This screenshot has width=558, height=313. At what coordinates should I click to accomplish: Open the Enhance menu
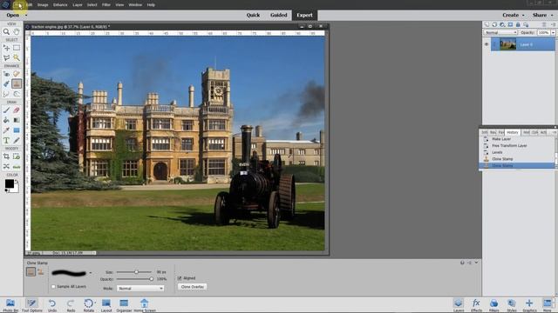[x=60, y=5]
